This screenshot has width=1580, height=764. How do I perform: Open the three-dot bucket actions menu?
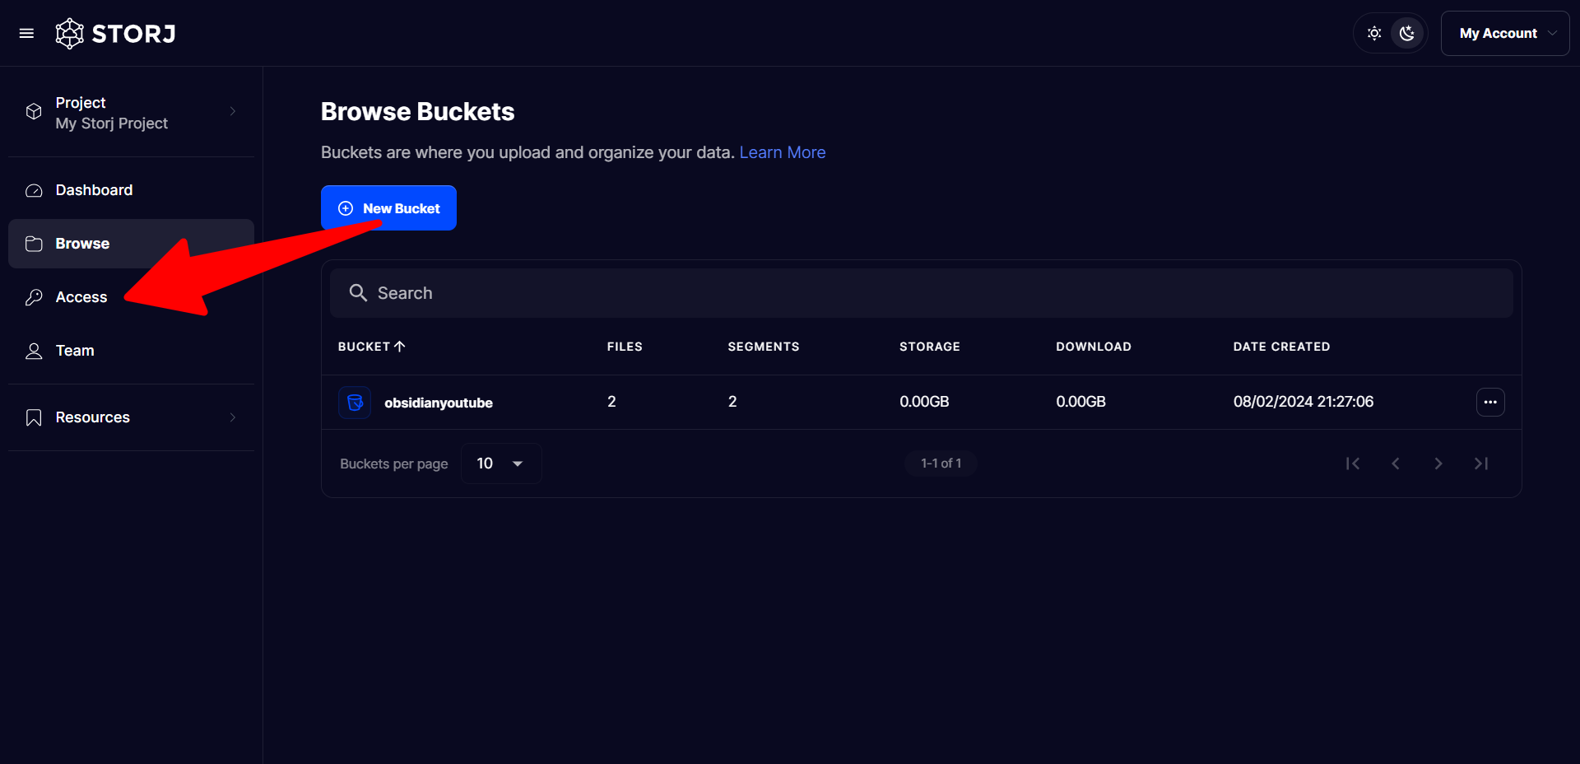[1489, 402]
